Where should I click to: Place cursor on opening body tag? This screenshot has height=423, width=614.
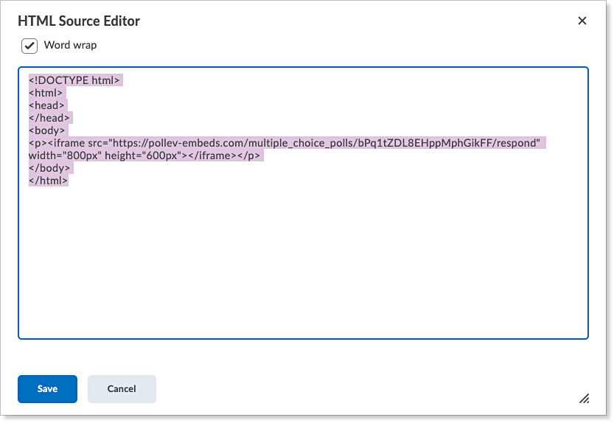(47, 130)
